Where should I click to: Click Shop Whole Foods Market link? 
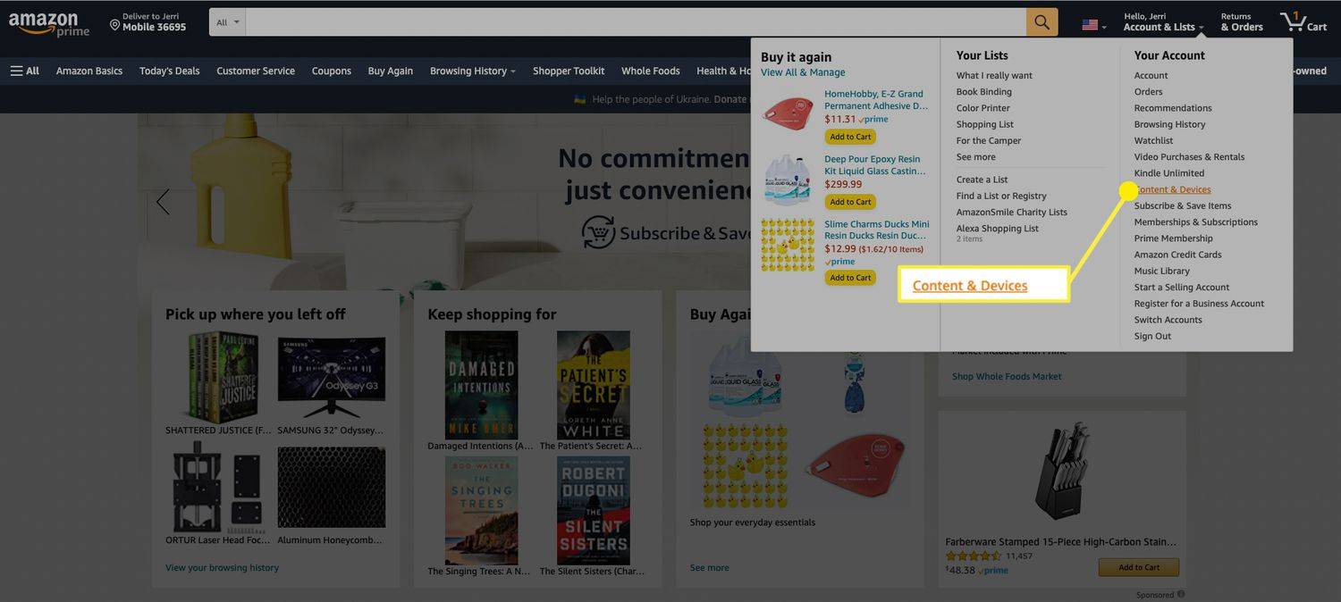[x=1007, y=376]
